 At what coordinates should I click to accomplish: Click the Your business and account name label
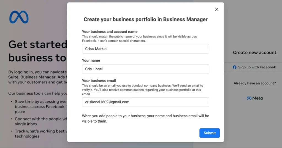tap(110, 32)
